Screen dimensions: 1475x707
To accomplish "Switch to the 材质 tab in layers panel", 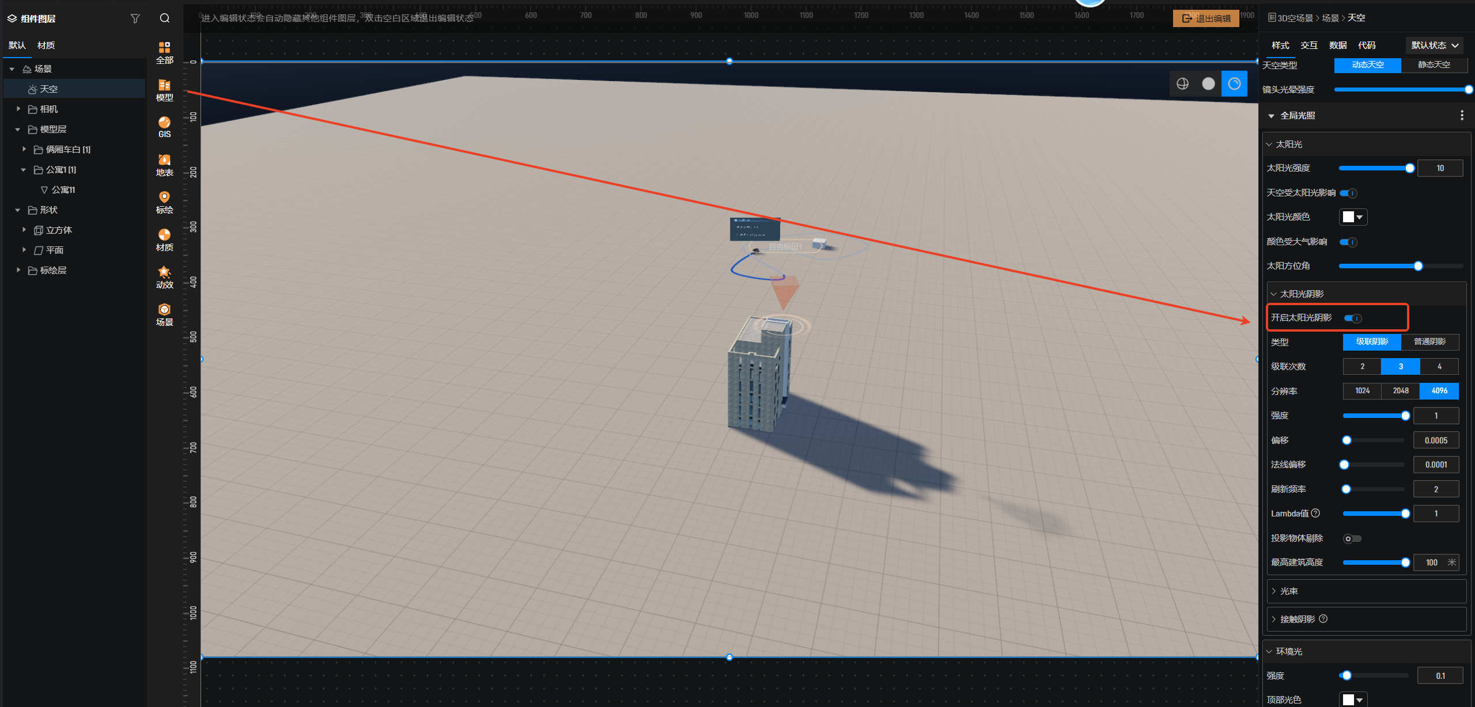I will 46,45.
